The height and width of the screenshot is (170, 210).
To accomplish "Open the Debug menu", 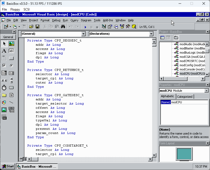I will click(56, 20).
